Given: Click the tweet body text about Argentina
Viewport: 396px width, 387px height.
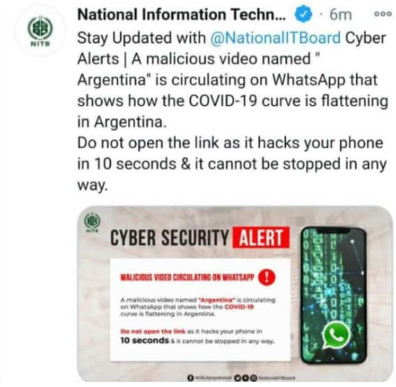Looking at the screenshot, I should click(x=232, y=111).
